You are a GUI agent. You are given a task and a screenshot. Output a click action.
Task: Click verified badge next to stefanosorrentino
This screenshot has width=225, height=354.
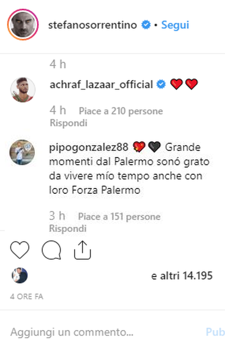coord(146,25)
